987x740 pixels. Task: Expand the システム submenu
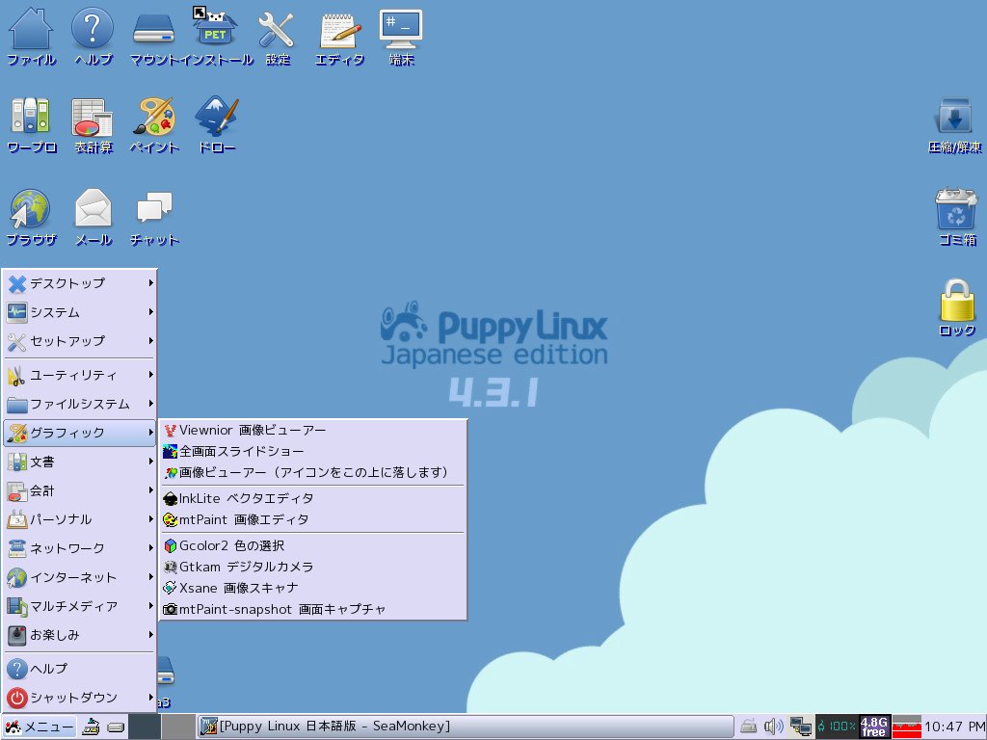(80, 312)
